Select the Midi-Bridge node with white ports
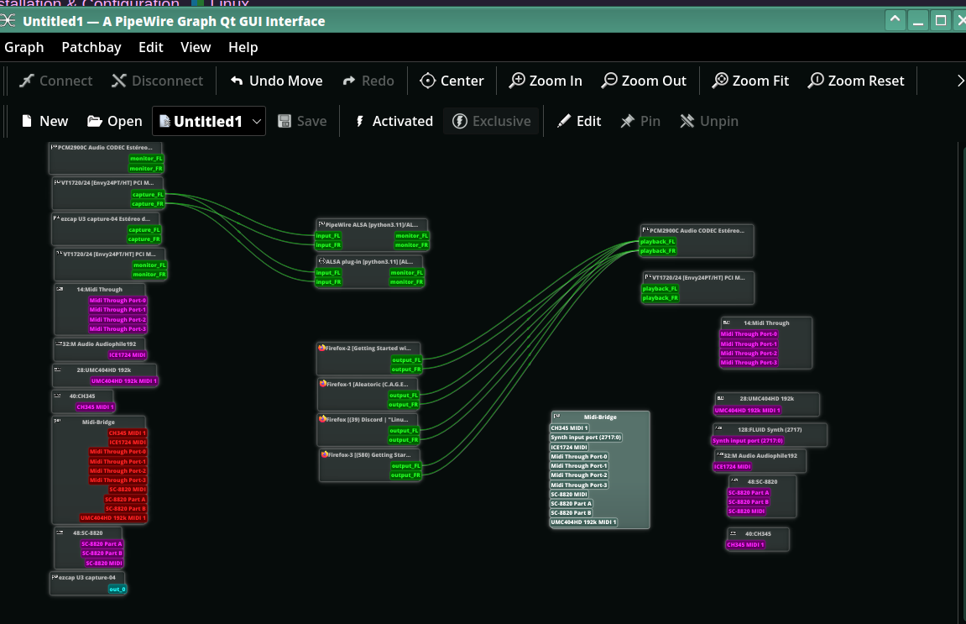This screenshot has height=624, width=966. pos(599,417)
